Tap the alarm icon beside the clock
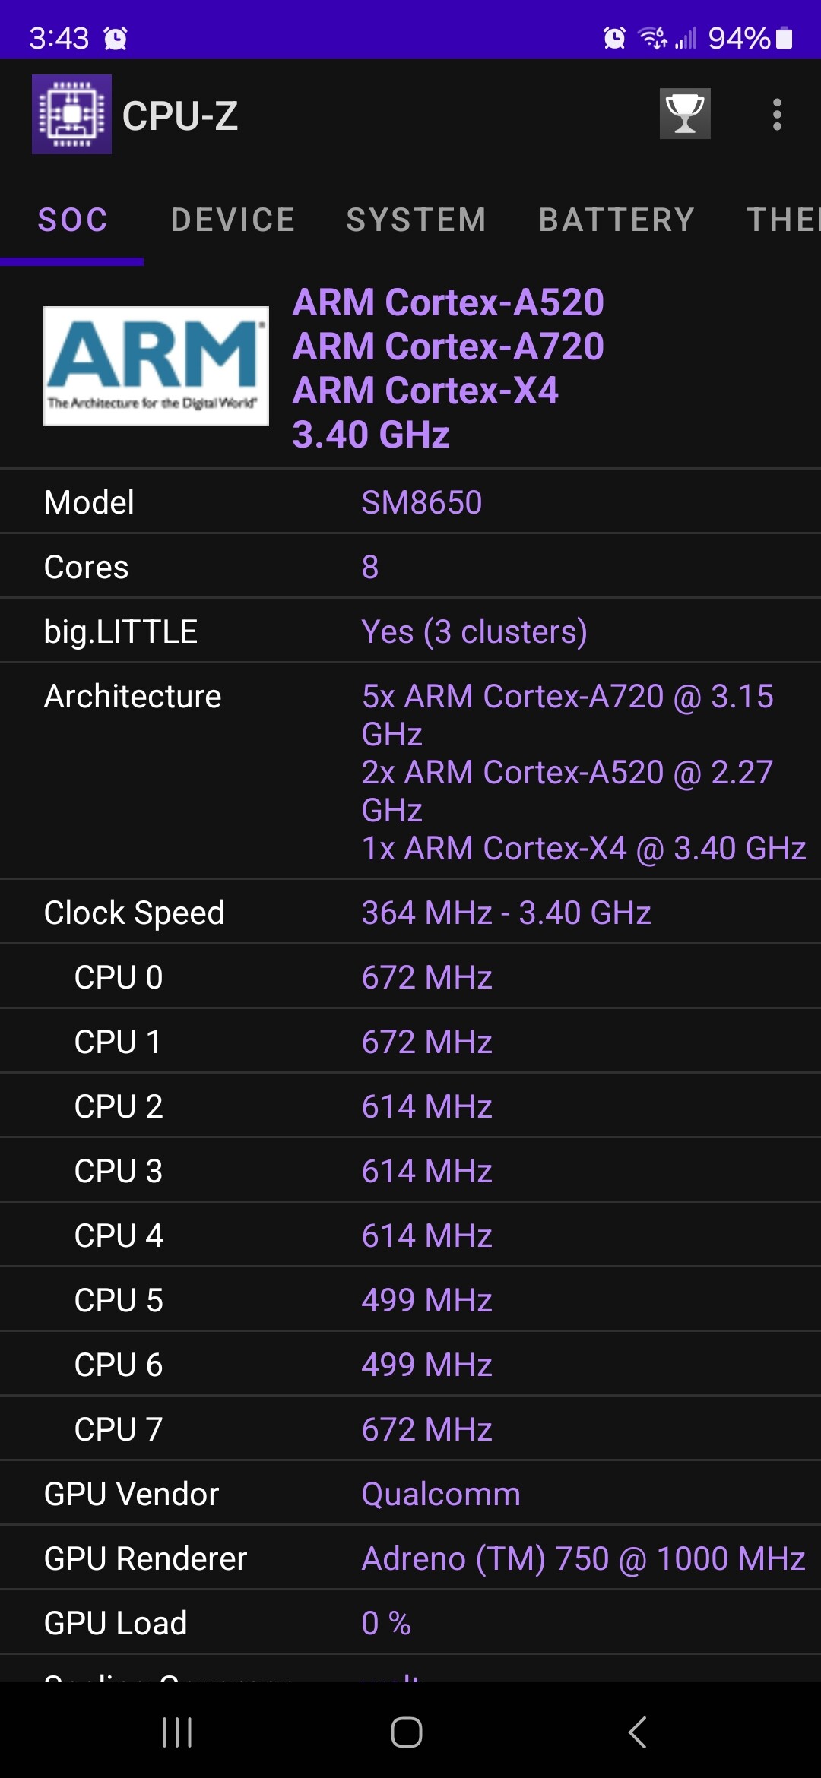This screenshot has height=1778, width=821. pos(116,38)
